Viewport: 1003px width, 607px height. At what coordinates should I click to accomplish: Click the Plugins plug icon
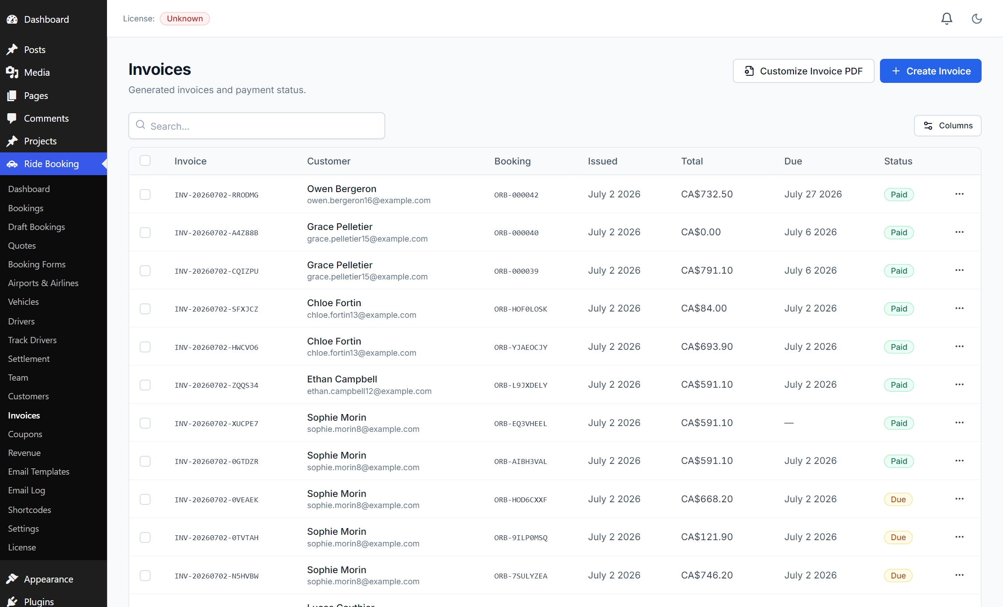(x=12, y=602)
